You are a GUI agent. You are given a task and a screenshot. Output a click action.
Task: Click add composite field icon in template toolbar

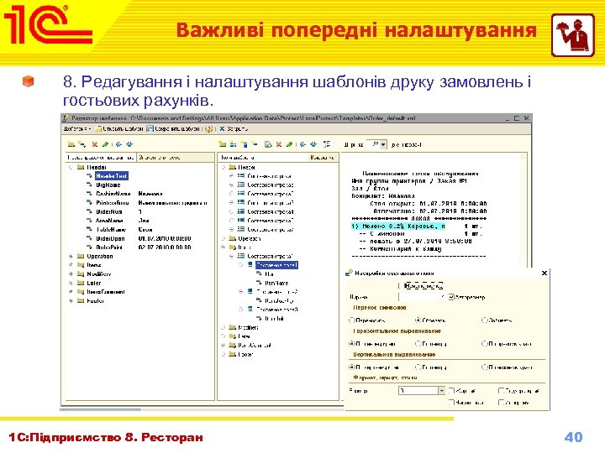(244, 144)
